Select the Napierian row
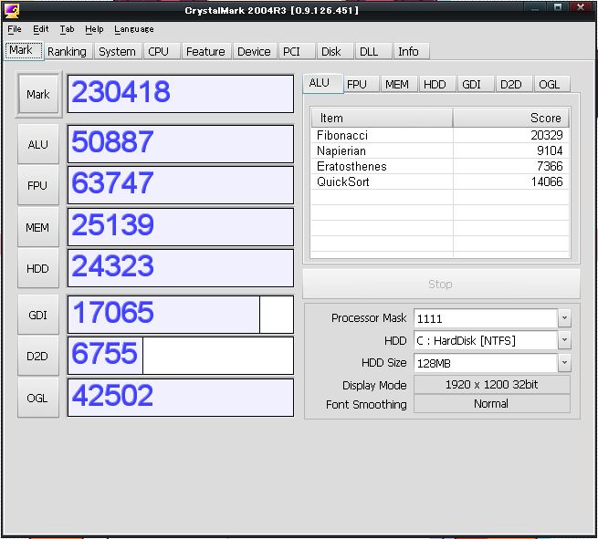The width and height of the screenshot is (598, 539). pos(440,150)
